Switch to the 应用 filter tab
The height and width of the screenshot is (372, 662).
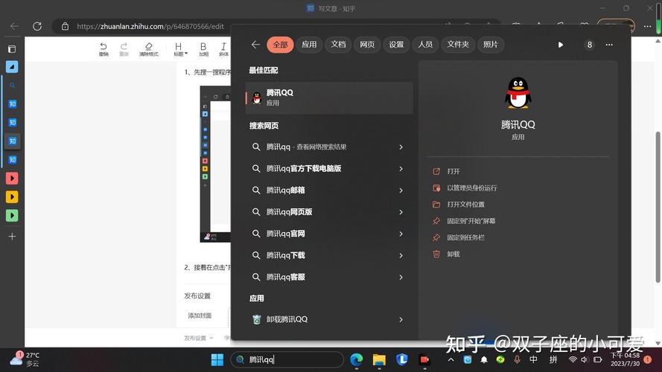[309, 45]
